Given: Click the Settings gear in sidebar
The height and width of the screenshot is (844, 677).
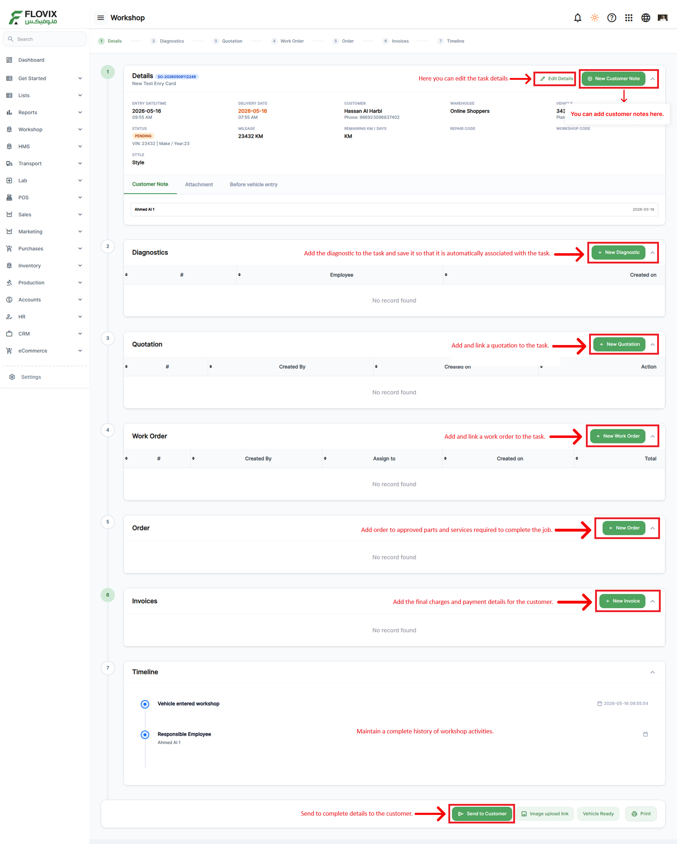Looking at the screenshot, I should [12, 377].
